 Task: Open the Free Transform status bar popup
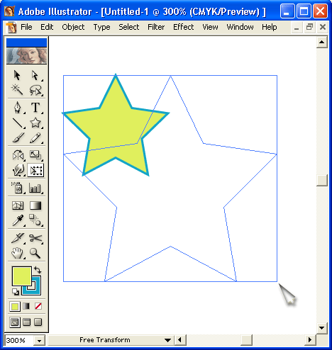167,340
